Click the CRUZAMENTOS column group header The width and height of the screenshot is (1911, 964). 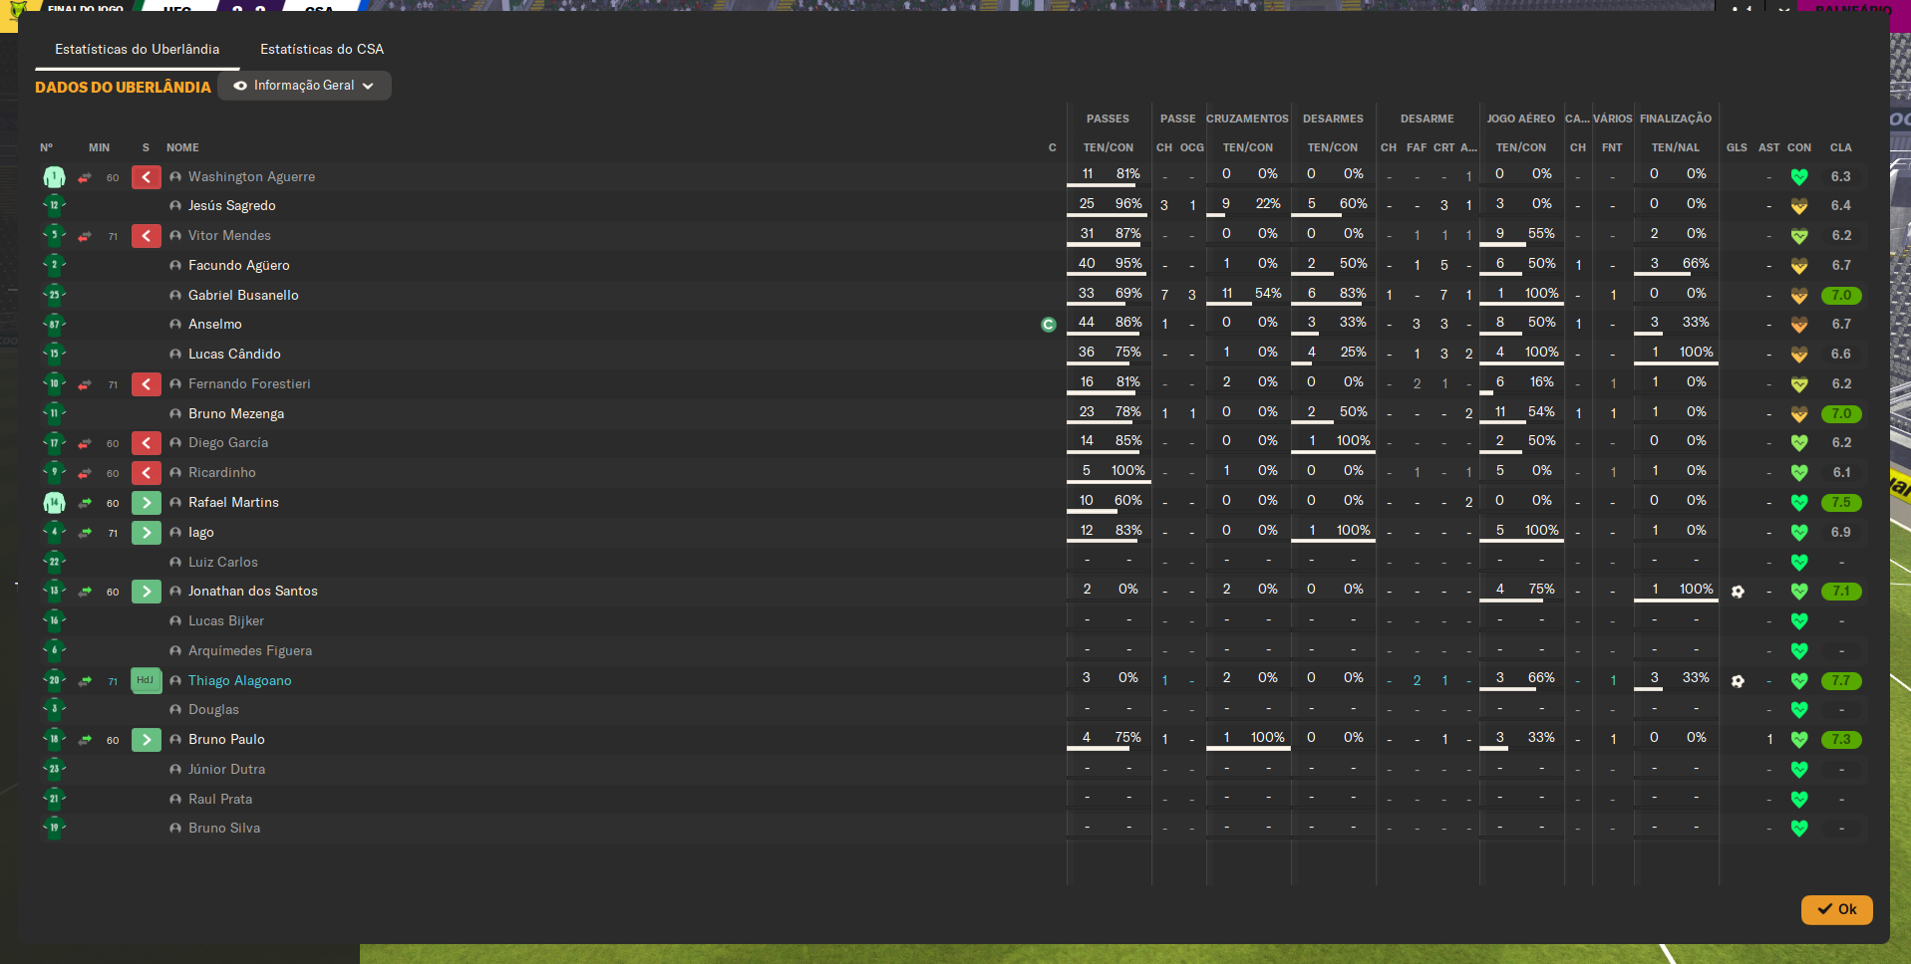(1247, 119)
